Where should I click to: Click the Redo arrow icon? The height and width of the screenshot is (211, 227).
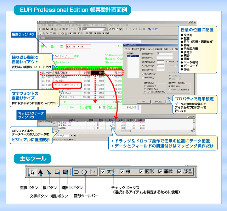coord(75,29)
